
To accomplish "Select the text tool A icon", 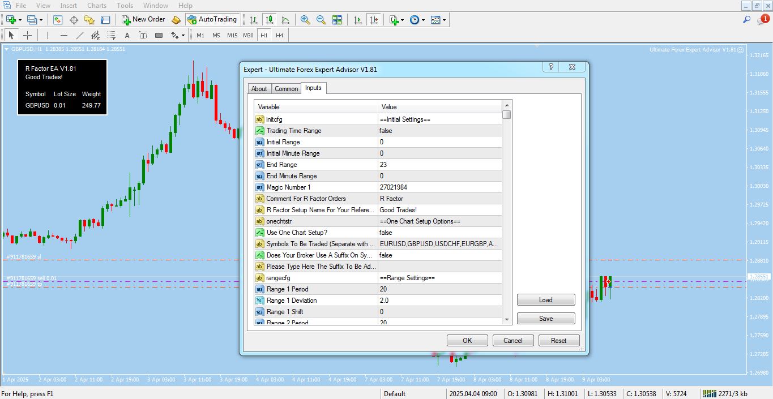I will (127, 35).
